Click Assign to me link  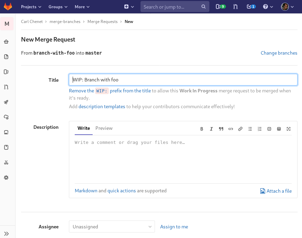[174, 227]
